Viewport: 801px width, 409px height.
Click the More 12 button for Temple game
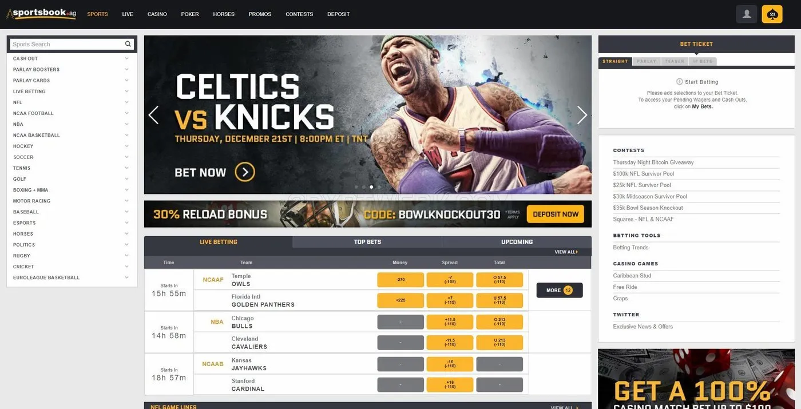coord(560,290)
